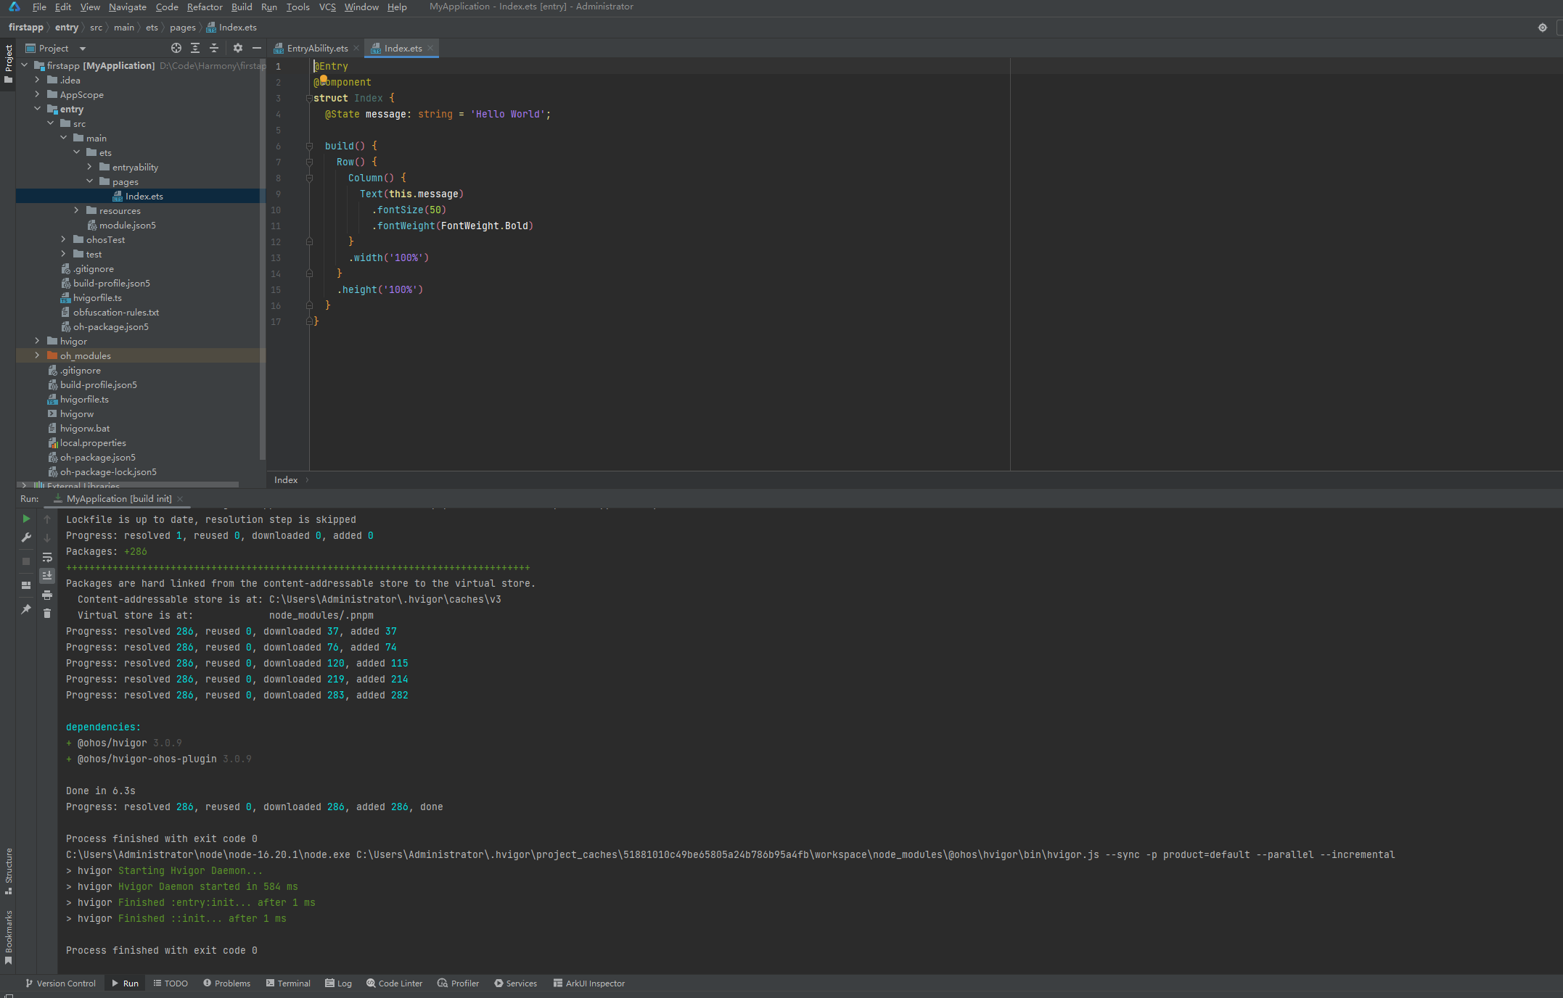Screen dimensions: 1563x998
Task: Expand the hvigor folder
Action: (x=38, y=341)
